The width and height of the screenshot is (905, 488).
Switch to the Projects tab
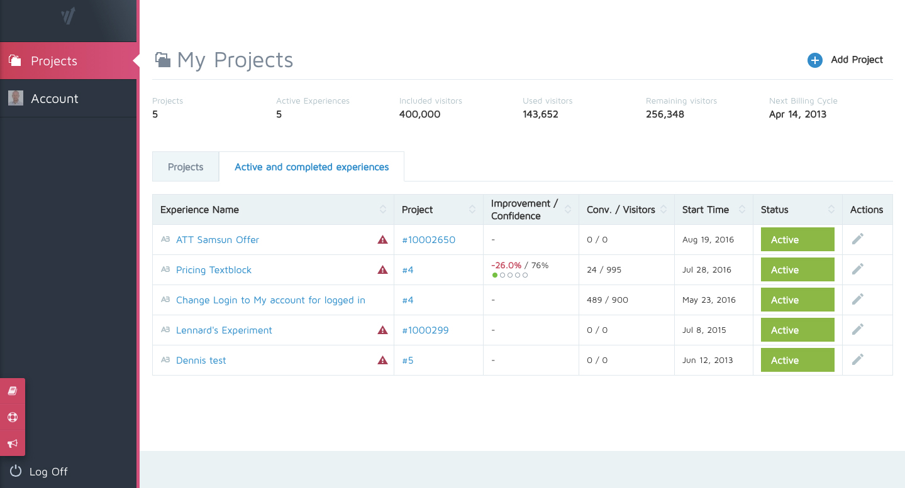tap(186, 167)
